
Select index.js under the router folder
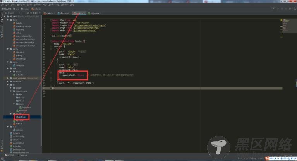21,117
